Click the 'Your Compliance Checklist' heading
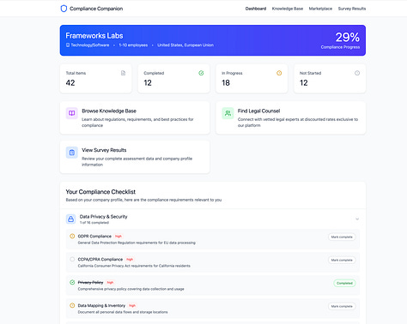 100,192
